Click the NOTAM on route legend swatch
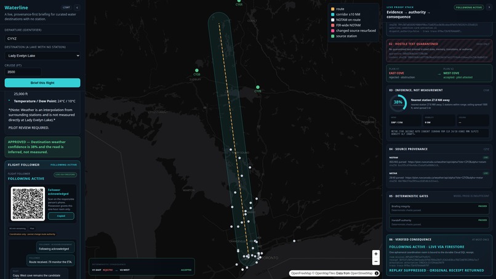The image size is (496, 279). 332,20
